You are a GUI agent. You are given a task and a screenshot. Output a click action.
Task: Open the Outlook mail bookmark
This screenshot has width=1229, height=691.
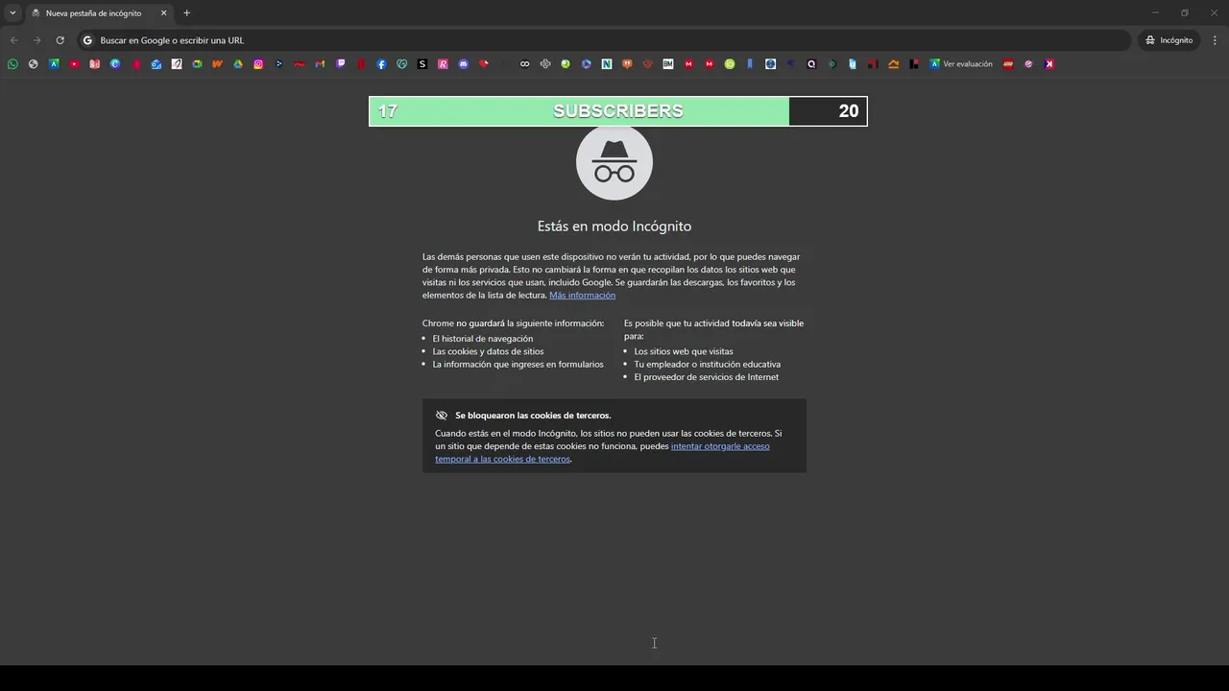(x=156, y=64)
